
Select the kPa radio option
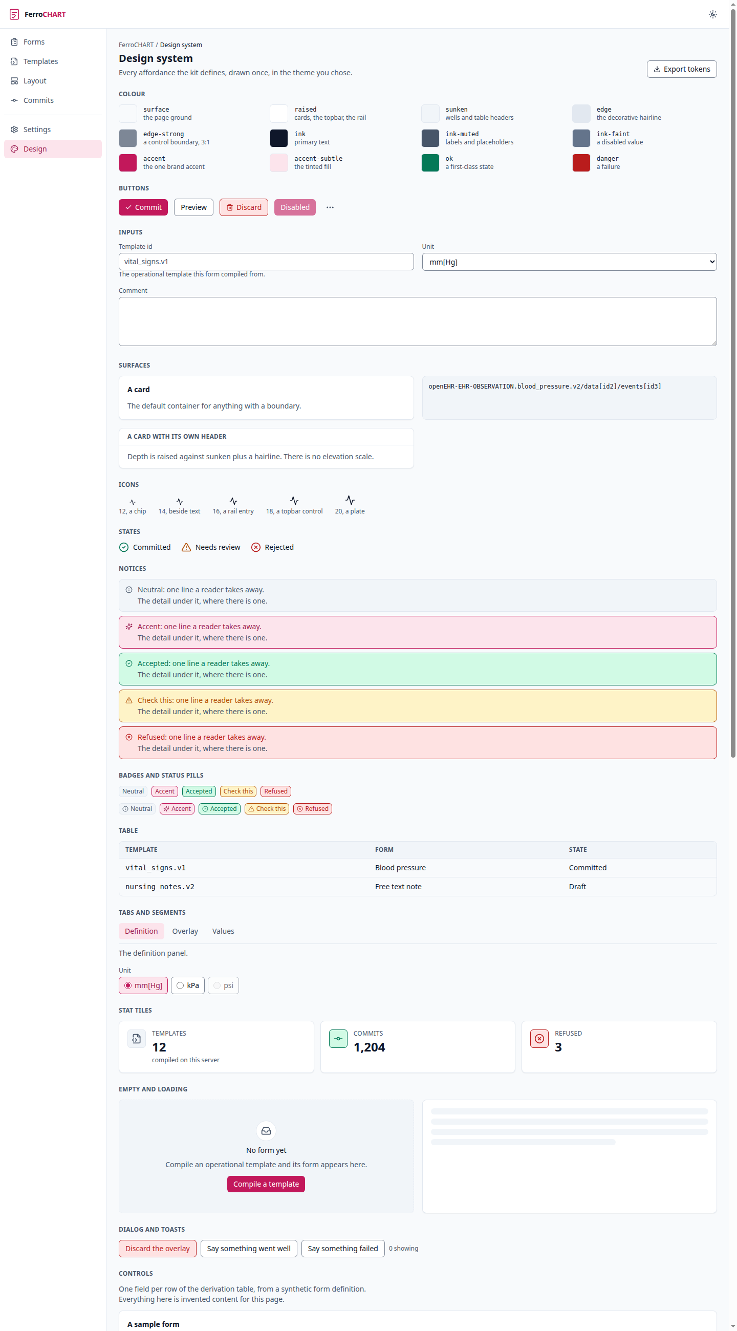[187, 985]
